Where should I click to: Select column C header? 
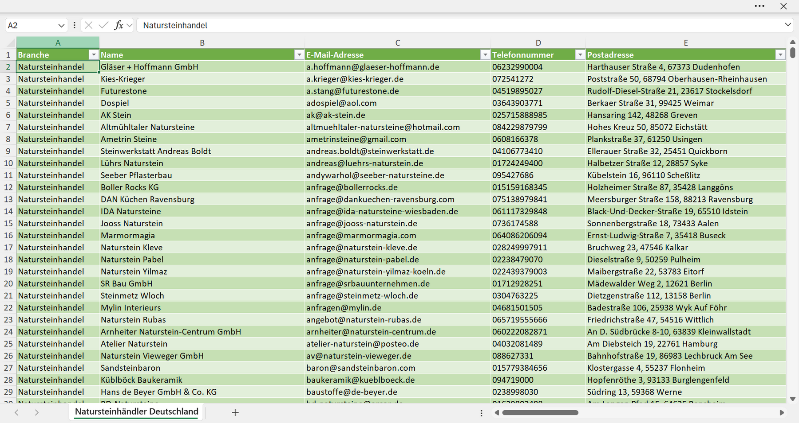(x=398, y=43)
